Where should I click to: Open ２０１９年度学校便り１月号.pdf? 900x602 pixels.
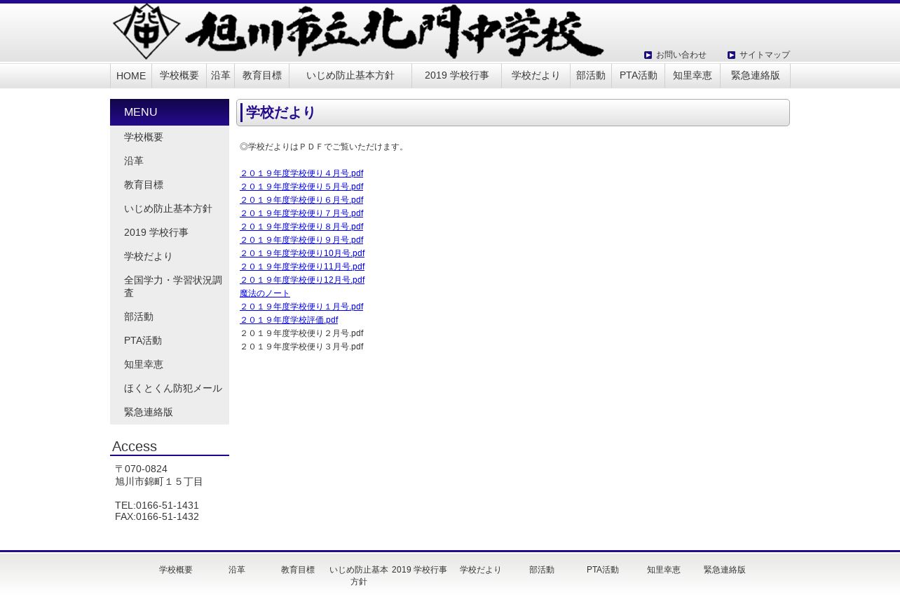[301, 307]
